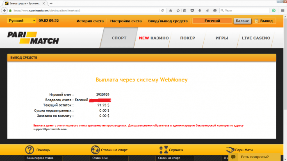This screenshot has width=287, height=161.
Task: Reload the page with the refresh icon
Action: pos(162,11)
